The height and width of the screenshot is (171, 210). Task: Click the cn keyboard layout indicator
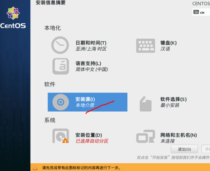[x=201, y=12]
